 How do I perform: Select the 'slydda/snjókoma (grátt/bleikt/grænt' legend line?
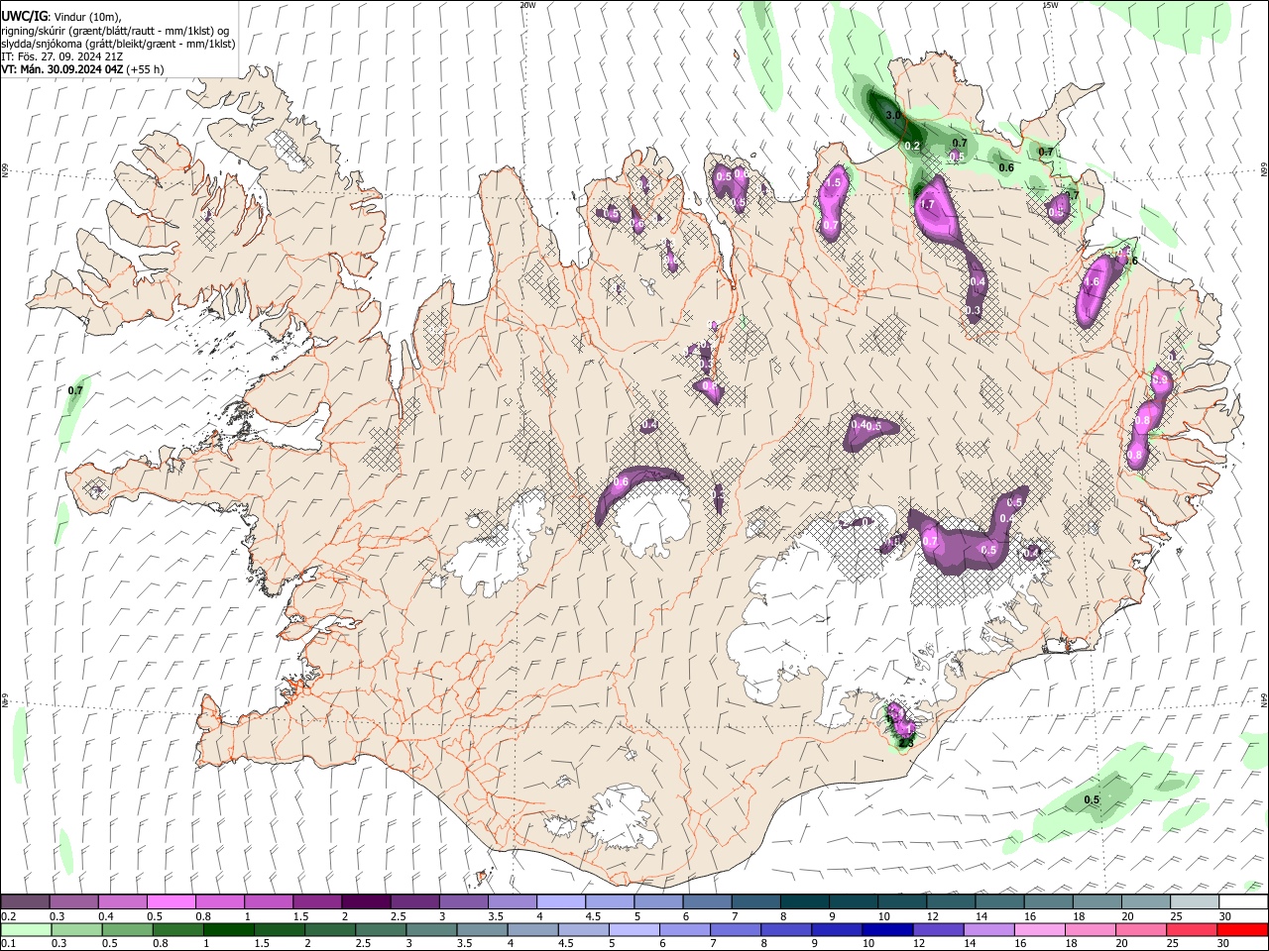pyautogui.click(x=118, y=44)
